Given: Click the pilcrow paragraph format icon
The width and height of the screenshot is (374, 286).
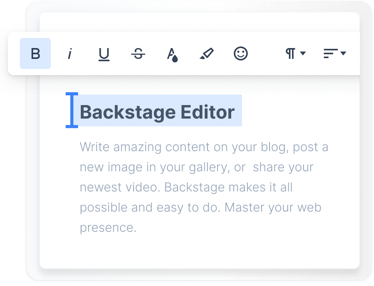Looking at the screenshot, I should tap(291, 53).
